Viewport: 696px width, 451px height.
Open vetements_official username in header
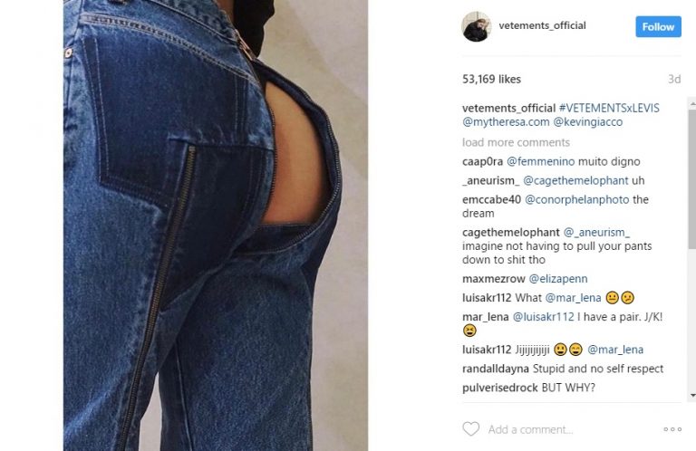click(542, 25)
